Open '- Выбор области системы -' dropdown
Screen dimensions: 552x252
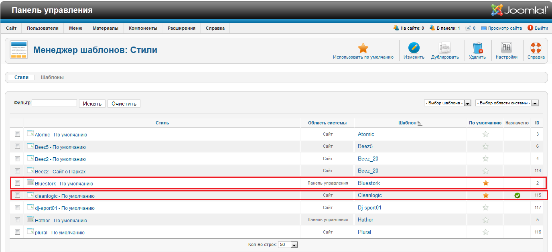(507, 103)
